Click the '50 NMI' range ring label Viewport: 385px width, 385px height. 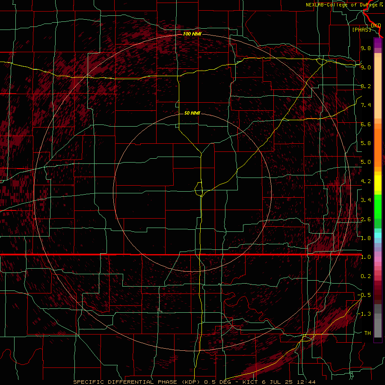click(192, 113)
